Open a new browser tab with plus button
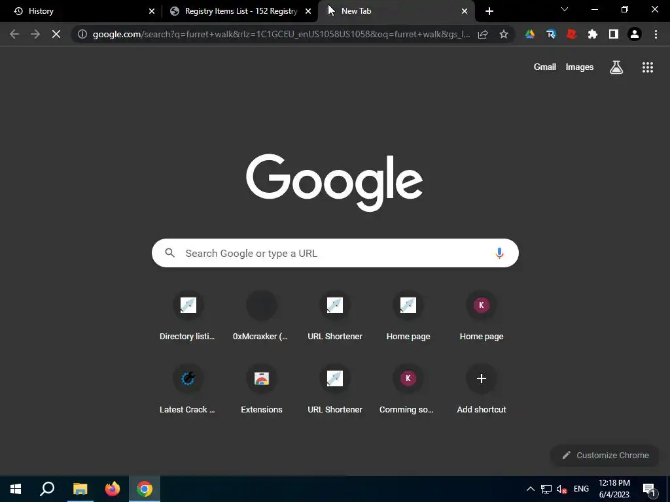 point(489,11)
